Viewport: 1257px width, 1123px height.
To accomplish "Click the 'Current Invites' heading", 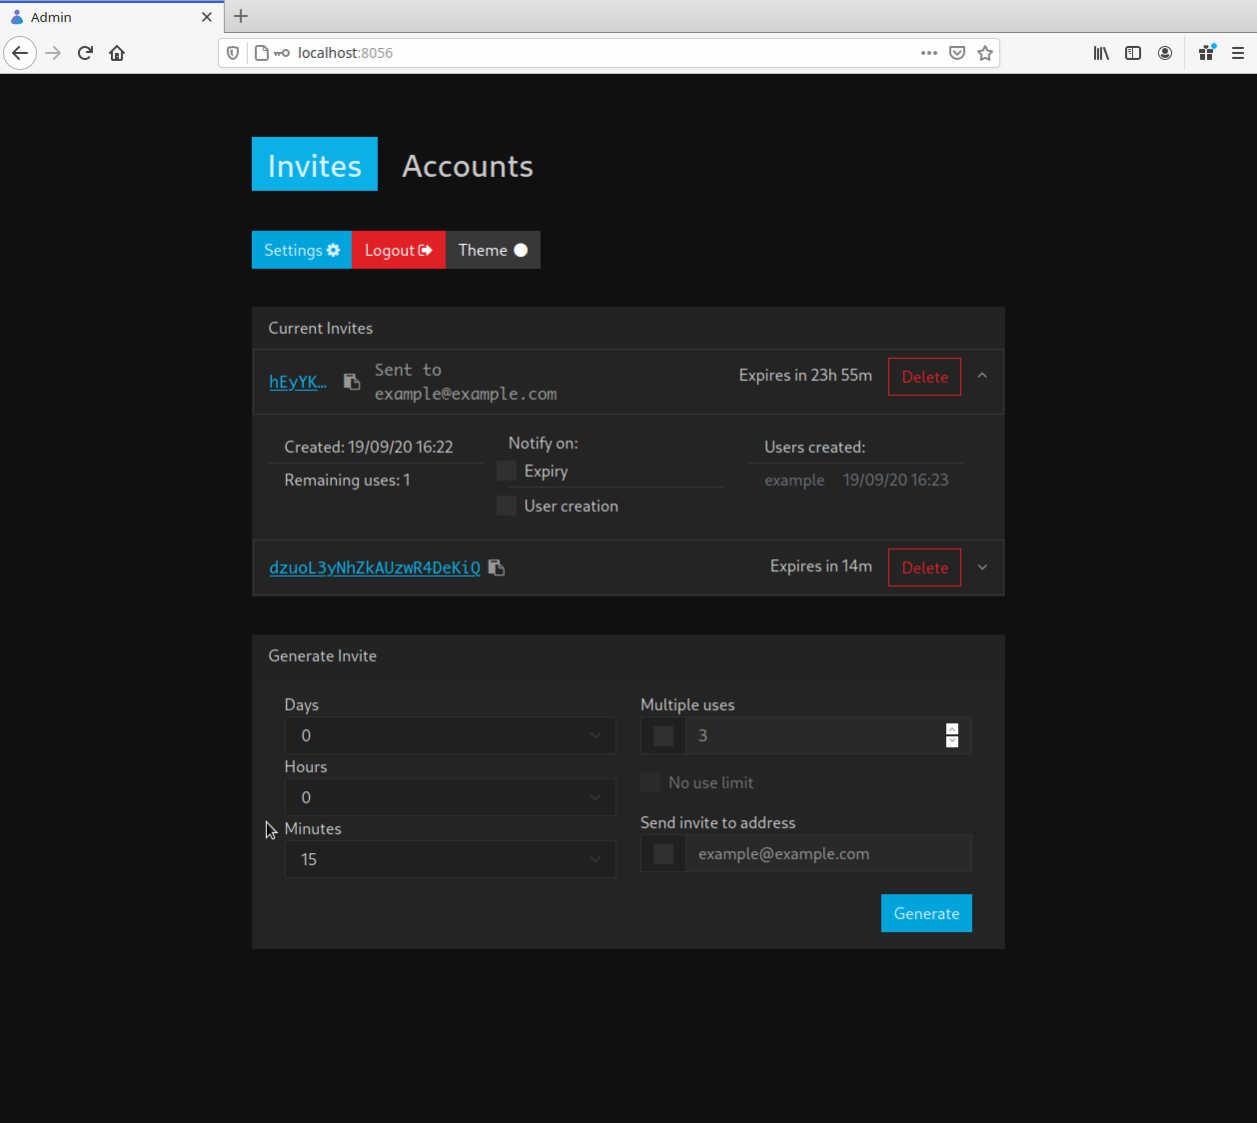I will tap(321, 328).
